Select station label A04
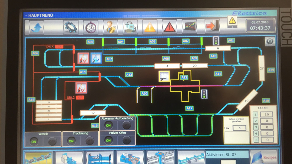 (x=121, y=42)
